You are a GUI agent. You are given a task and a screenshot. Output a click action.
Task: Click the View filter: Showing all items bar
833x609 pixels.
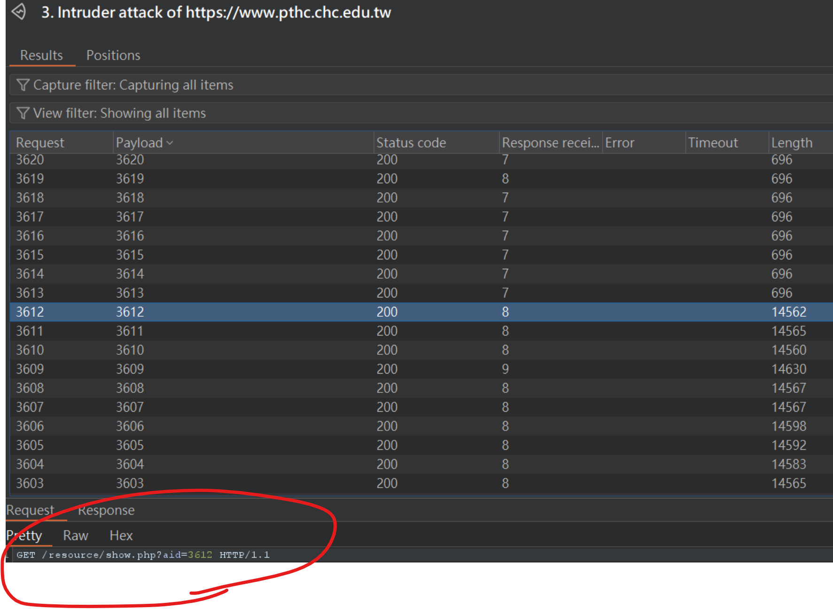[x=421, y=113]
